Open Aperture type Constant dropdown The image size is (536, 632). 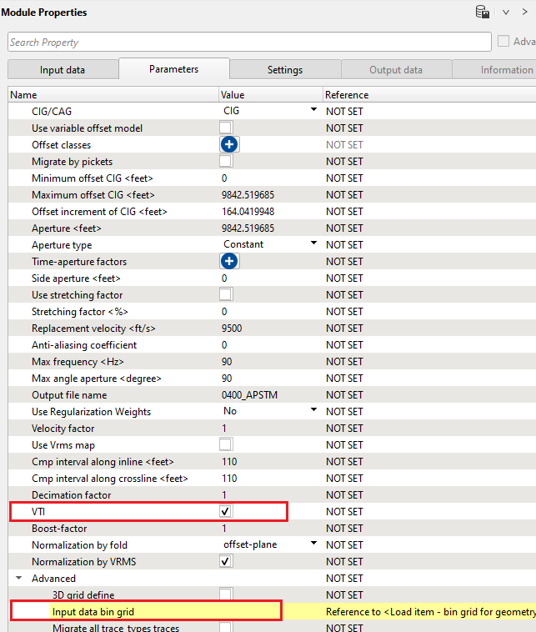(x=313, y=243)
